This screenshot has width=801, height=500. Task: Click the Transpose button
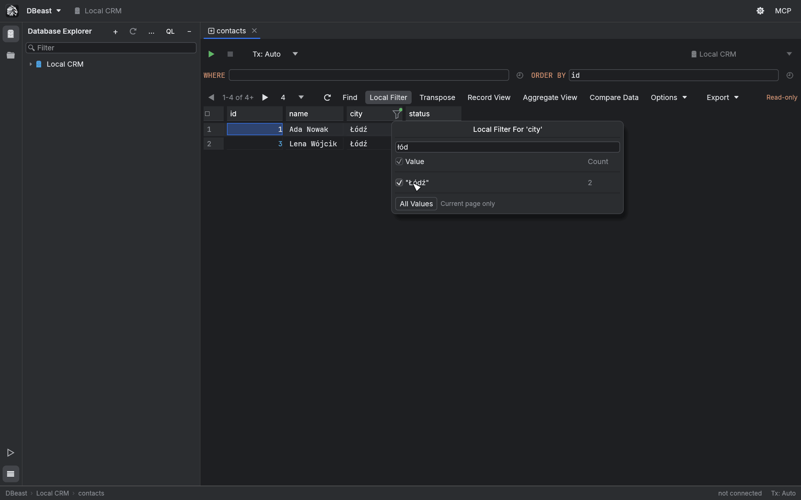[437, 97]
